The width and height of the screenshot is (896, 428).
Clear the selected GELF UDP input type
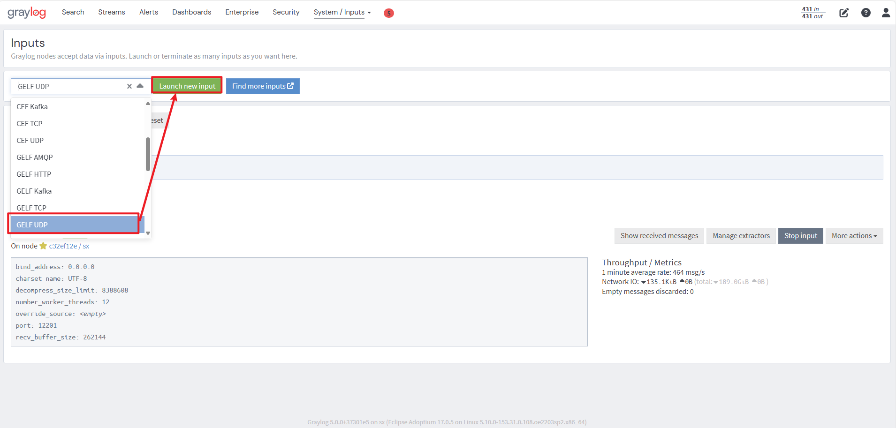(129, 86)
